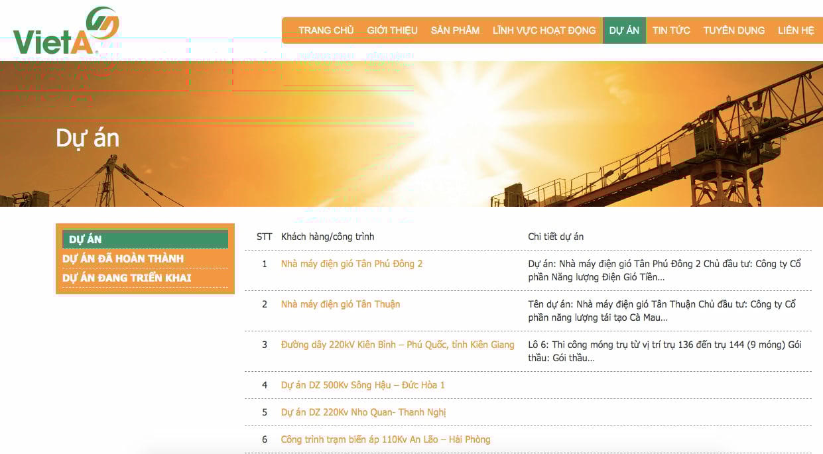View trạm biến áp 110Kv An Lão project
This screenshot has height=454, width=823.
(x=385, y=439)
